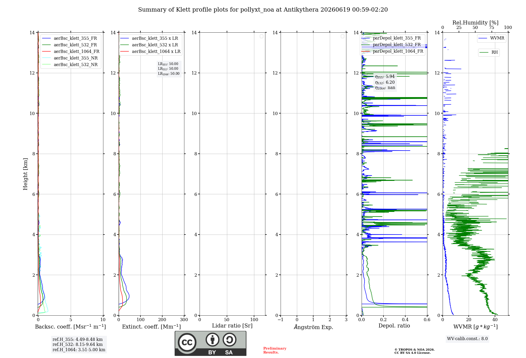Click the Rel.Humidity [%] axis title
Viewport: 526px width, 358px height.
tap(475, 23)
